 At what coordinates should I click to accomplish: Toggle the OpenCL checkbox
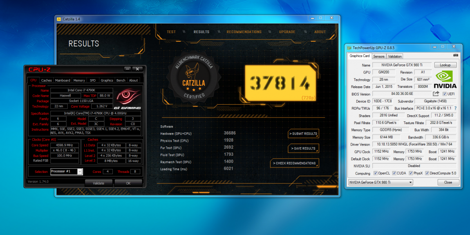[x=376, y=173]
